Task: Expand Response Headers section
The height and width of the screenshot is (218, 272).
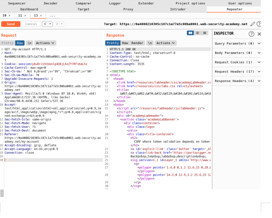Action: click(236, 81)
